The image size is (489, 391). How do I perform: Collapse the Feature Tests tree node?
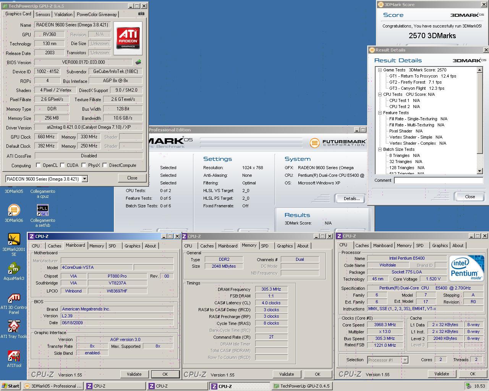click(380, 113)
